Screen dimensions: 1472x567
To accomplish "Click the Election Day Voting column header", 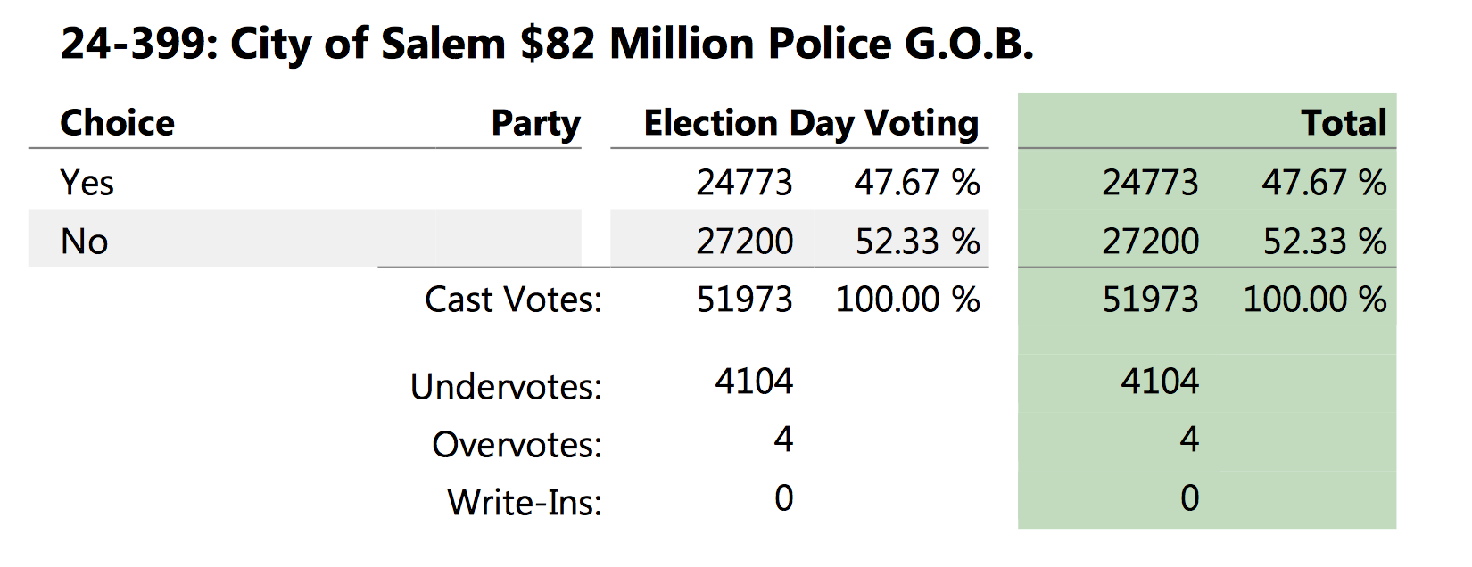I will click(x=811, y=123).
